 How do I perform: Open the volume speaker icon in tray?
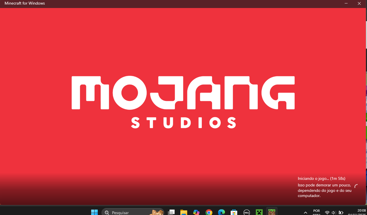tap(333, 213)
